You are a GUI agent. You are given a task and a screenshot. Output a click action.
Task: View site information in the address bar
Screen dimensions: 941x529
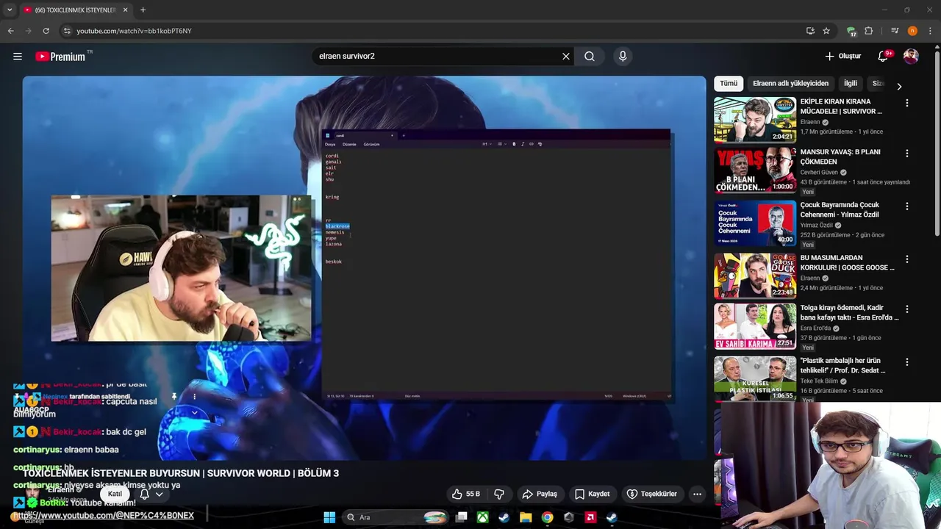point(67,31)
